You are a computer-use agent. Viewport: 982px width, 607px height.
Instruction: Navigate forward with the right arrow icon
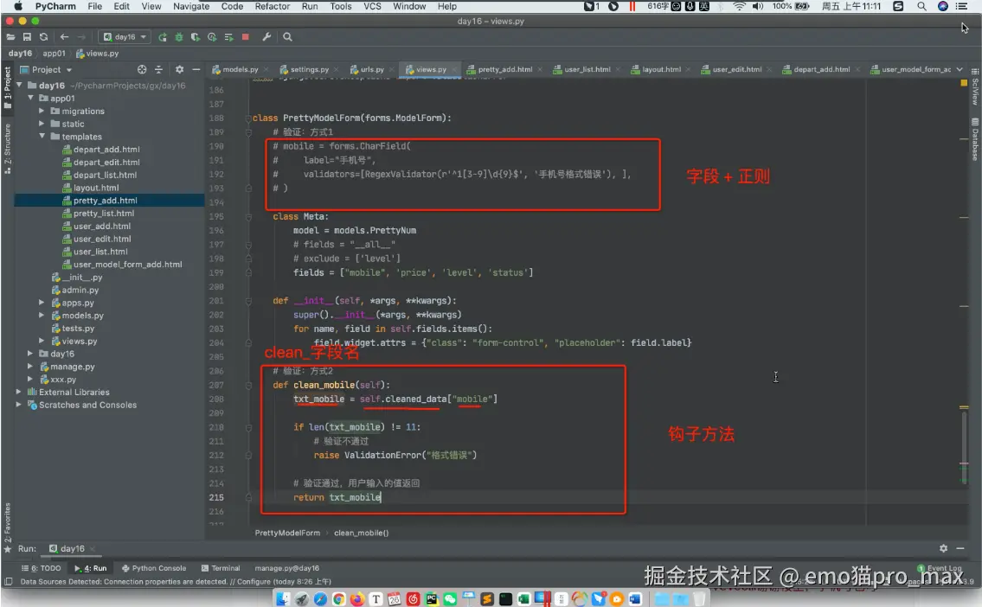pos(81,37)
